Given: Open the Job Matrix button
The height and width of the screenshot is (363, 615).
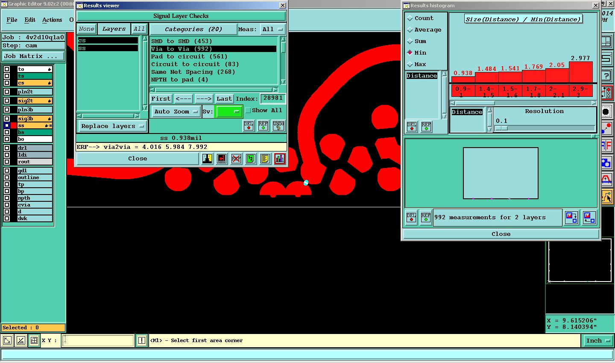Looking at the screenshot, I should 33,56.
